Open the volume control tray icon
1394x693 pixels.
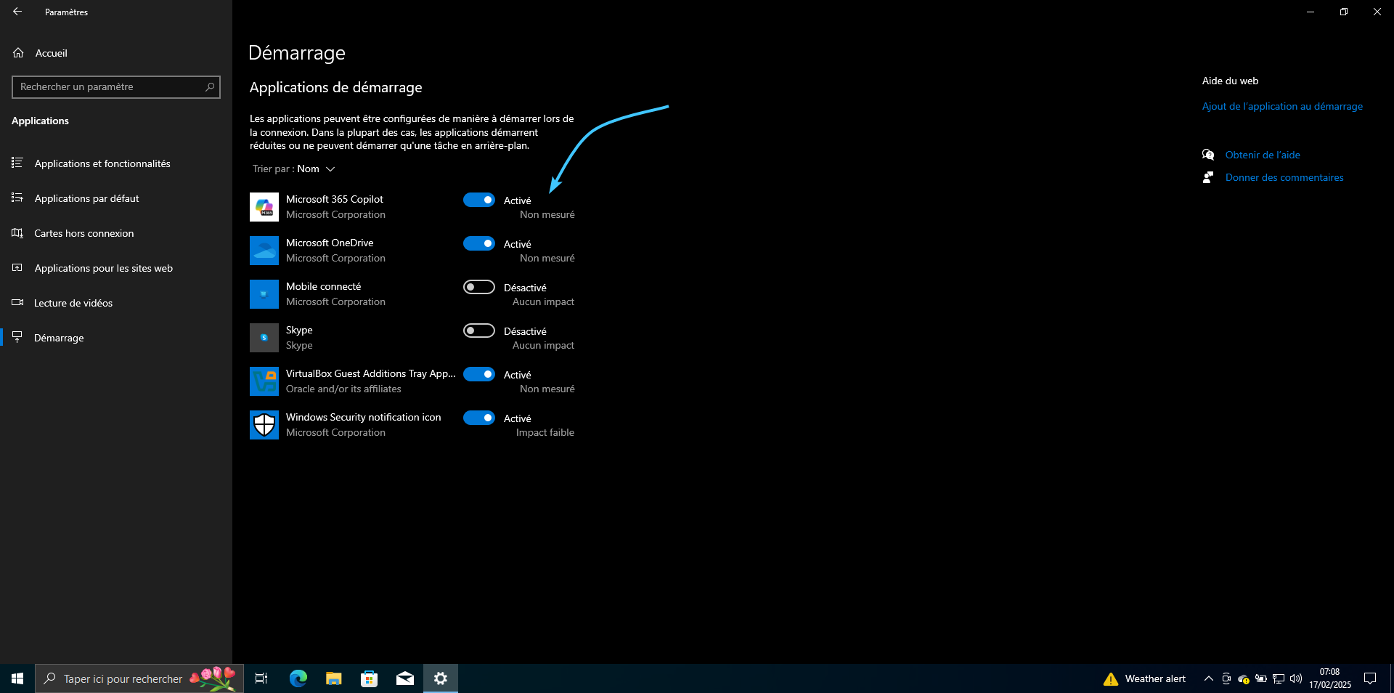click(1296, 678)
